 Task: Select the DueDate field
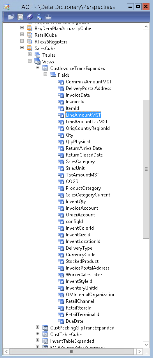coord(74,321)
